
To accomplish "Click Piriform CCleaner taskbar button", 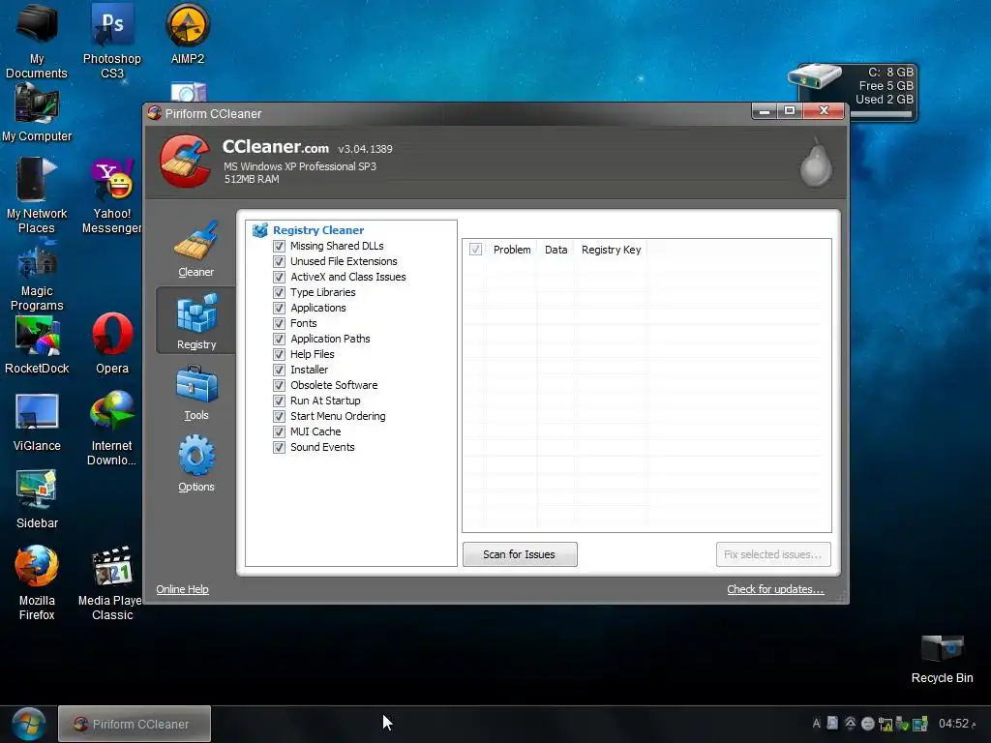I will pos(135,724).
